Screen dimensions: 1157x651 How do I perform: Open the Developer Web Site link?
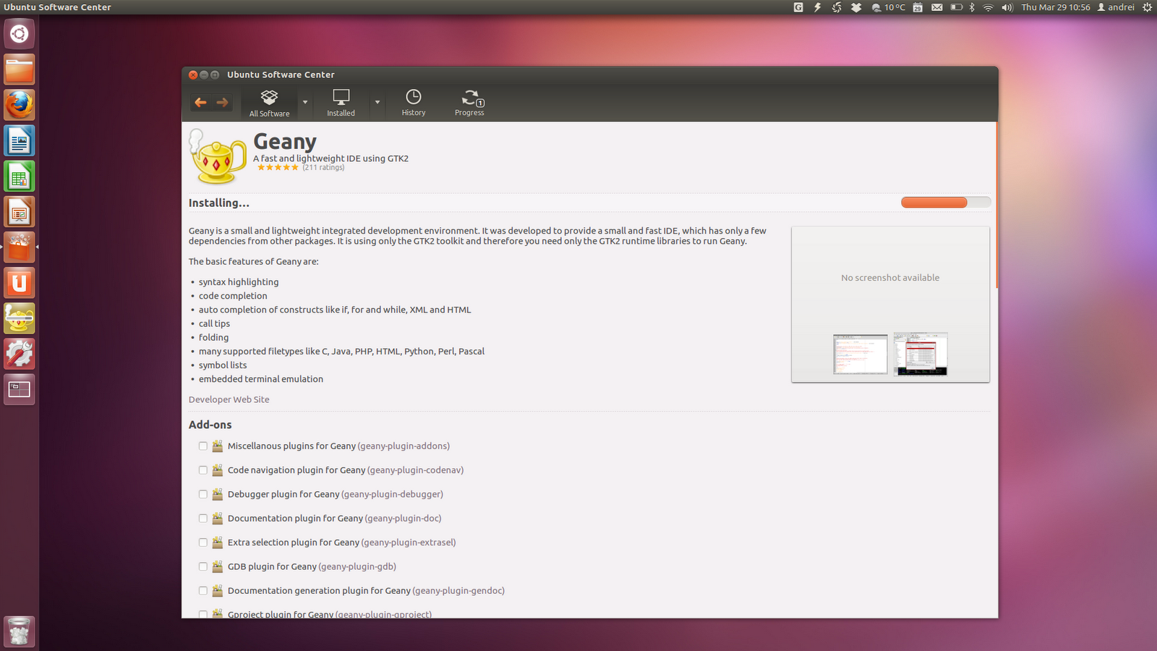[x=229, y=399]
